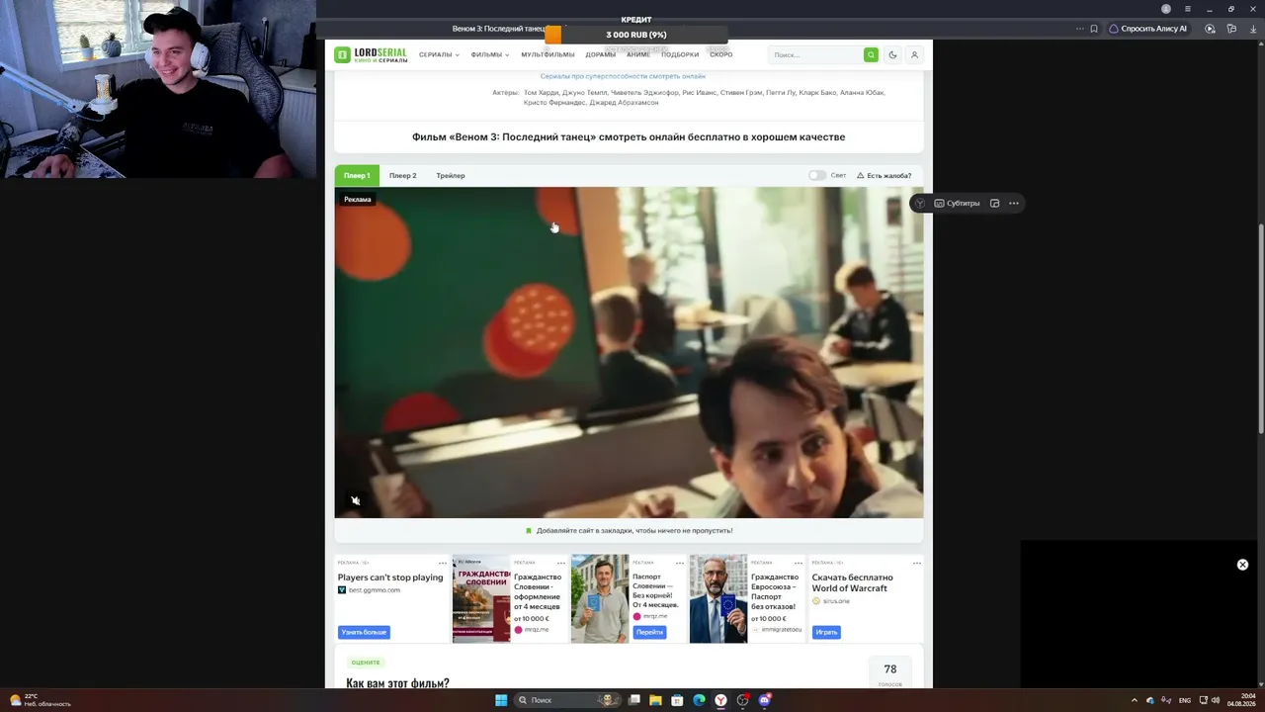1265x712 pixels.
Task: Click the Реклама label on the video
Action: (x=358, y=200)
